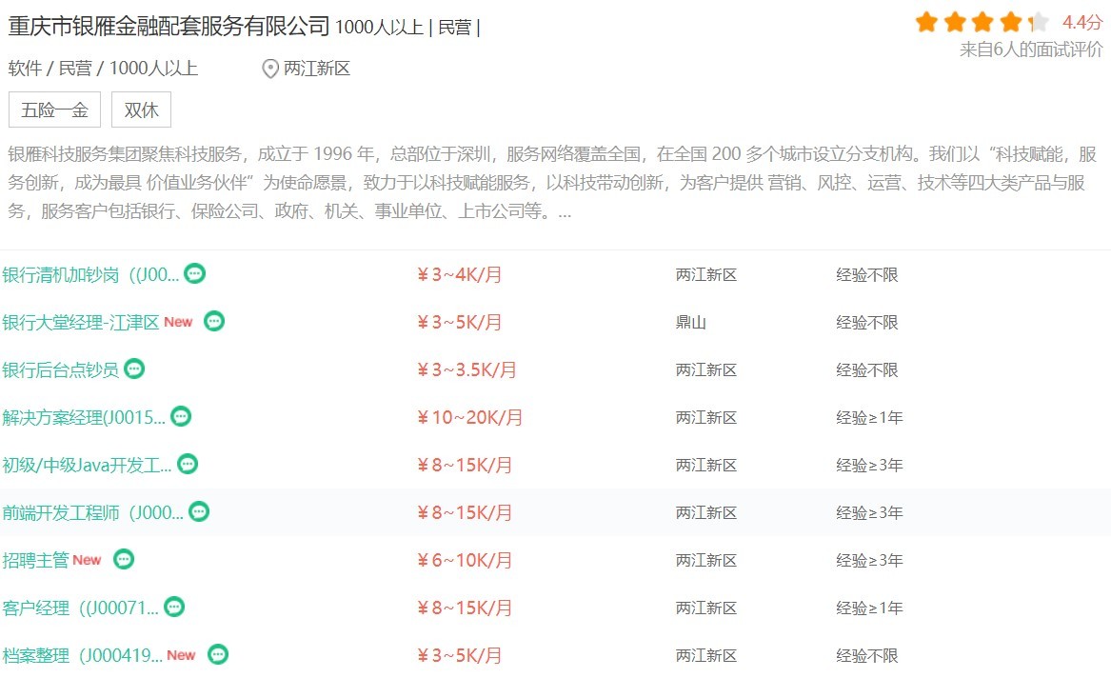This screenshot has height=678, width=1111.
Task: Click the location pin icon near 两江新区
Action: pyautogui.click(x=270, y=69)
